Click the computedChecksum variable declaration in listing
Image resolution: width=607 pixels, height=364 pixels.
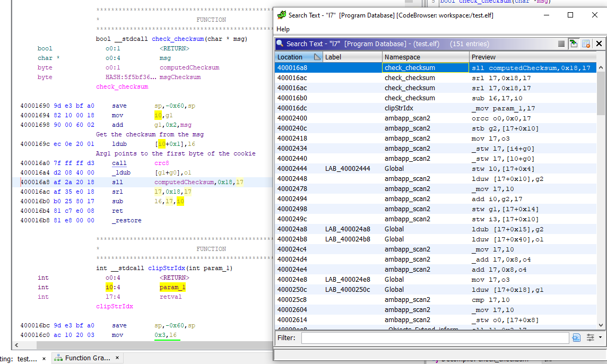189,67
